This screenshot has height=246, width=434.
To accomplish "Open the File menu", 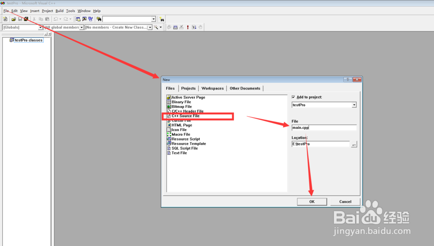I will coord(6,11).
